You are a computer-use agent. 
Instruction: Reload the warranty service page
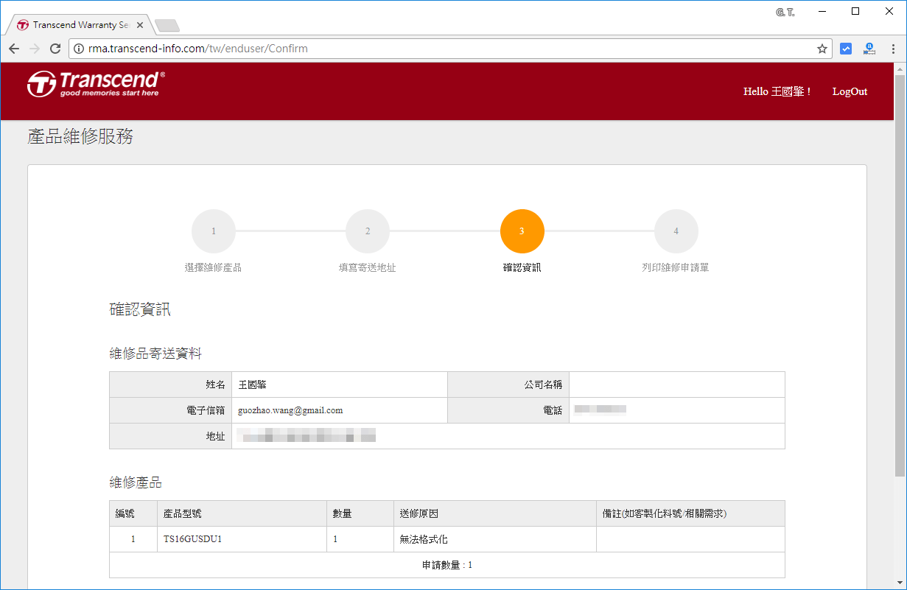[x=55, y=49]
